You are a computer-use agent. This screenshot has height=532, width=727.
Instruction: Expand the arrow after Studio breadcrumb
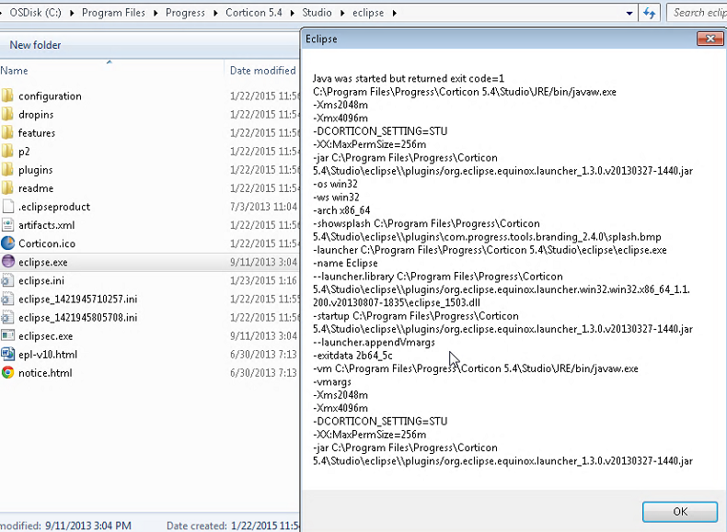click(x=342, y=13)
